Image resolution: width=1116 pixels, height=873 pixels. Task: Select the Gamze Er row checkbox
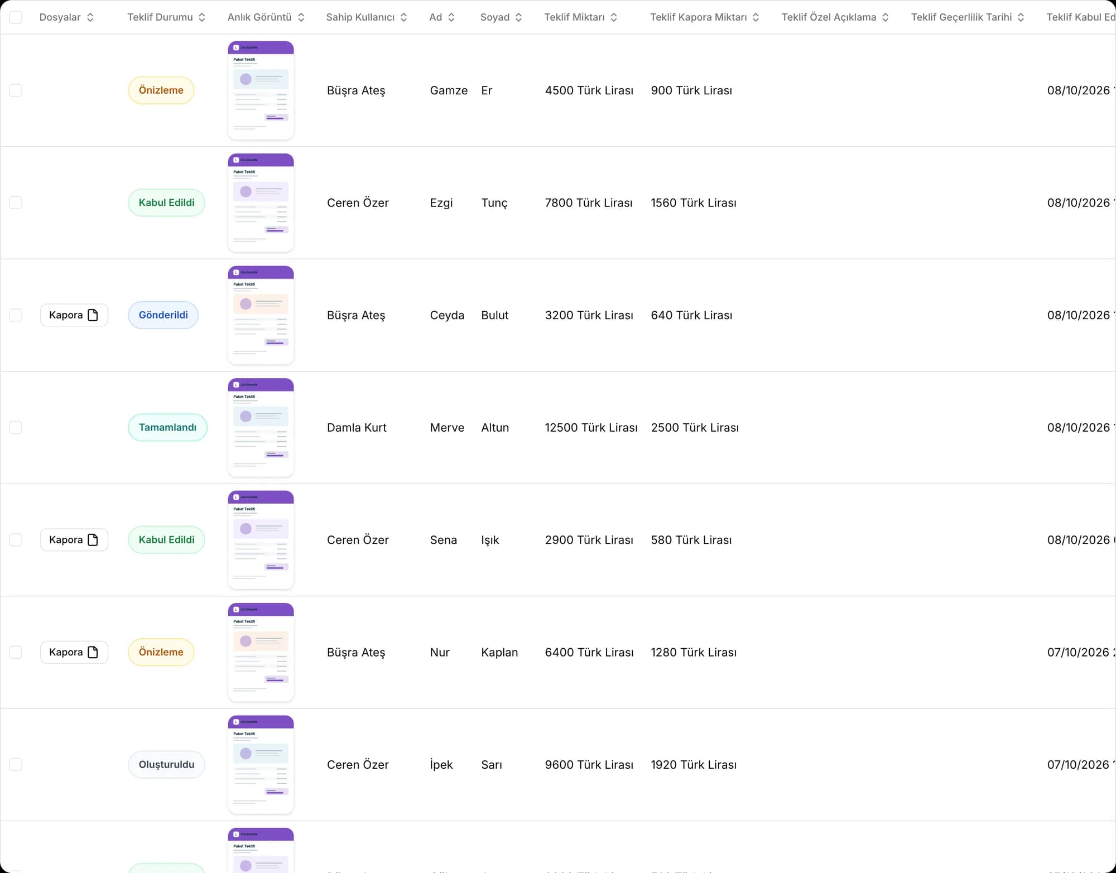point(16,90)
